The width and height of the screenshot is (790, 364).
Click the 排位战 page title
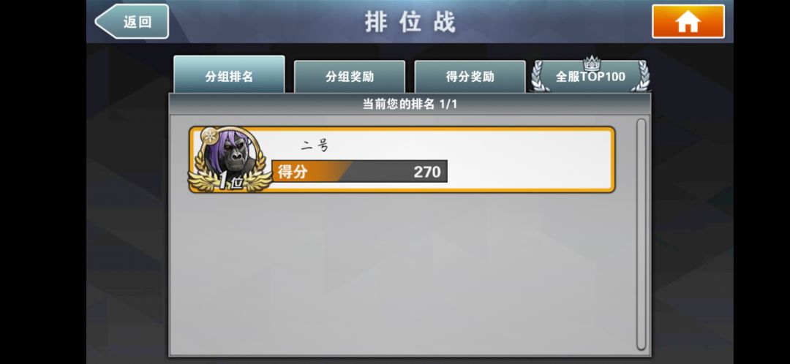(x=410, y=23)
